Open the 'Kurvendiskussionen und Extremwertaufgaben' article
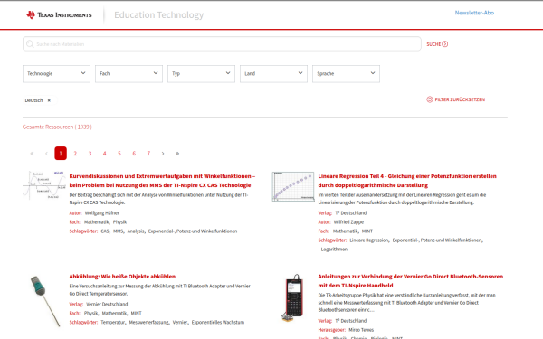The height and width of the screenshot is (339, 543). click(162, 181)
